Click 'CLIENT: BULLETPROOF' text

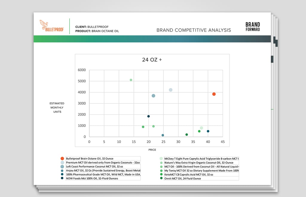tap(92, 27)
